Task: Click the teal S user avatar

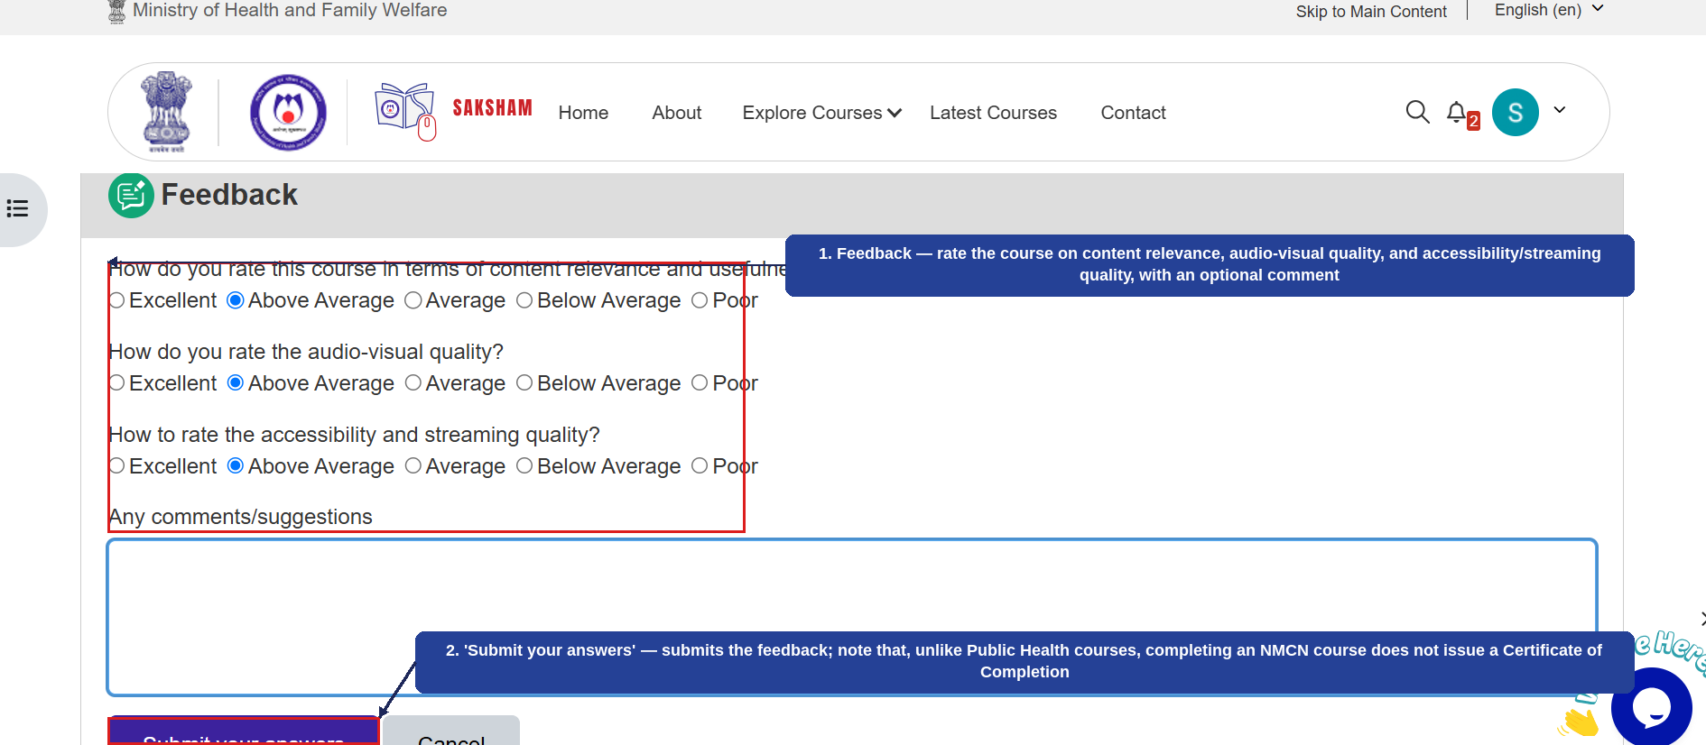Action: pos(1516,112)
